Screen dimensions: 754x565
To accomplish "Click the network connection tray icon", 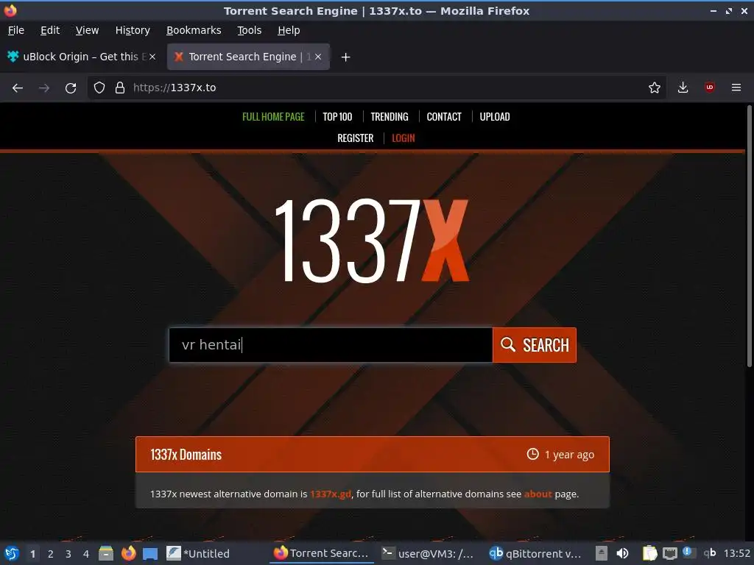I will [x=670, y=554].
